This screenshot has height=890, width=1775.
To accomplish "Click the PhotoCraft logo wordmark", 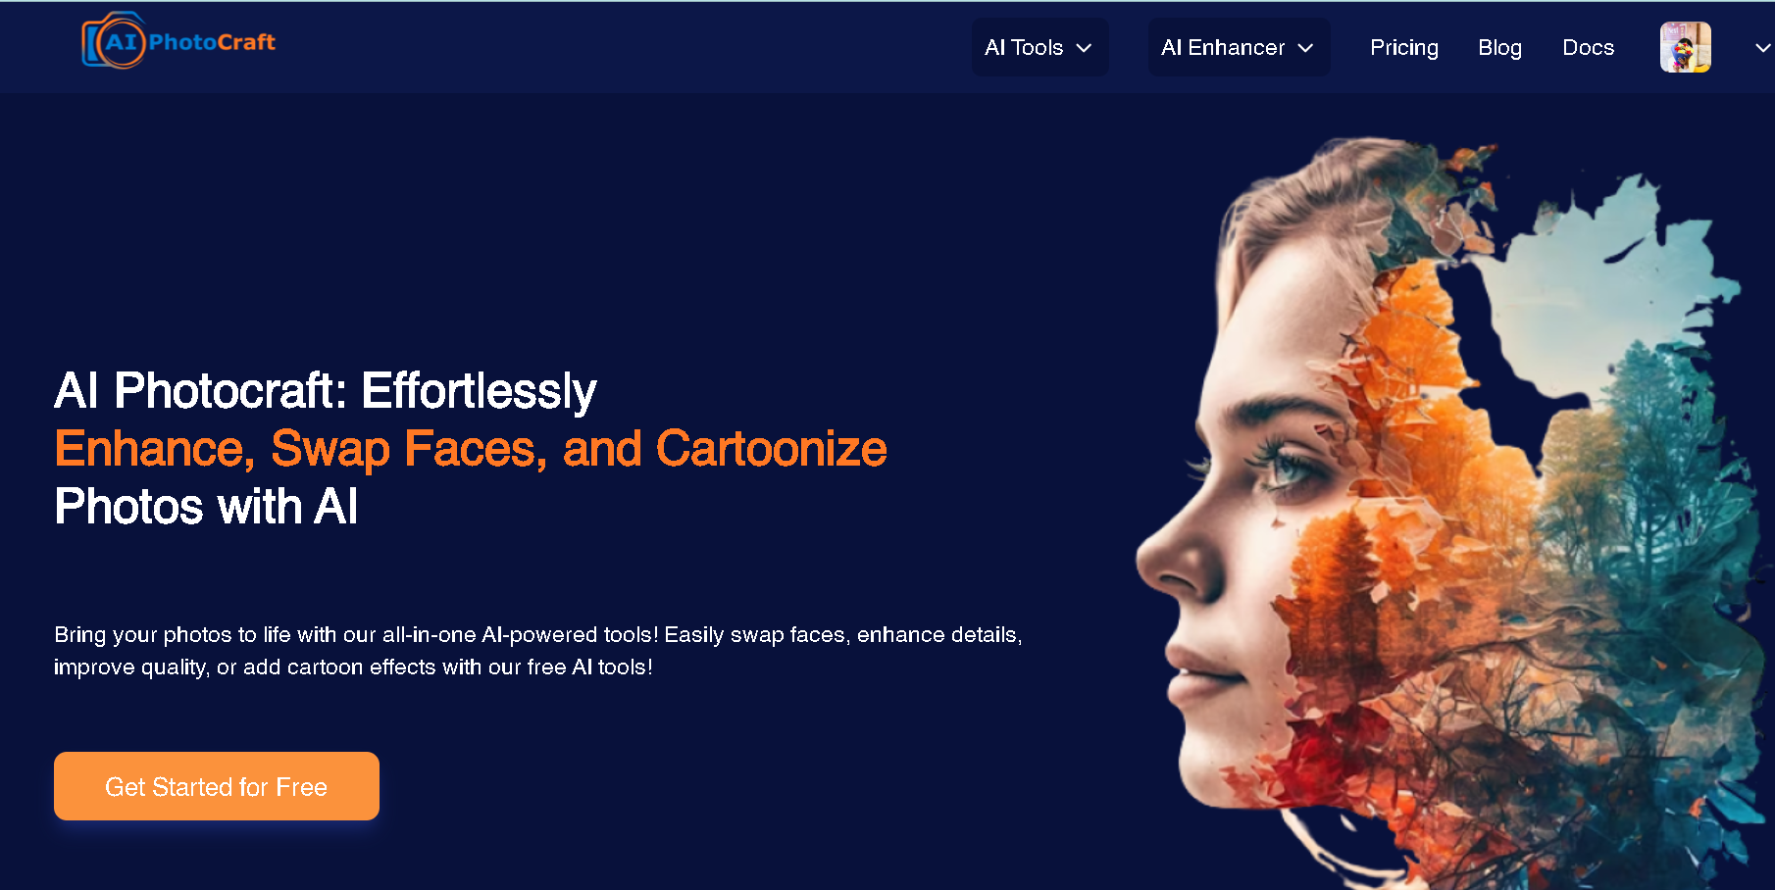I will [212, 42].
